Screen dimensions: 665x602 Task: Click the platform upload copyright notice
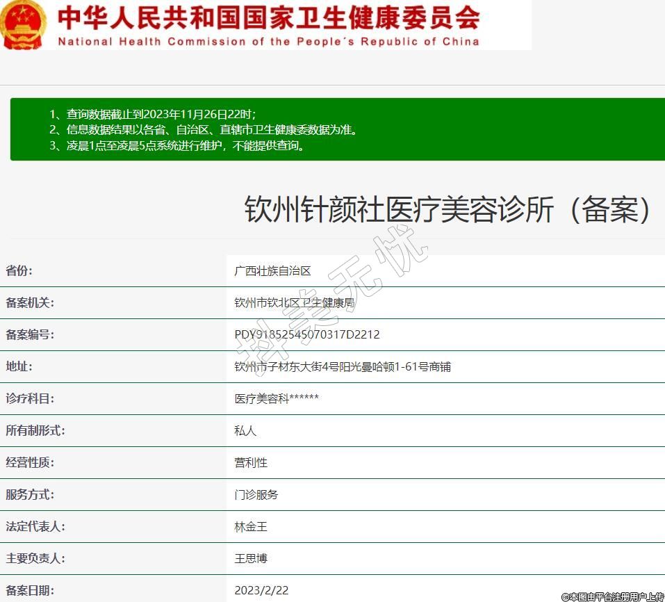[612, 596]
